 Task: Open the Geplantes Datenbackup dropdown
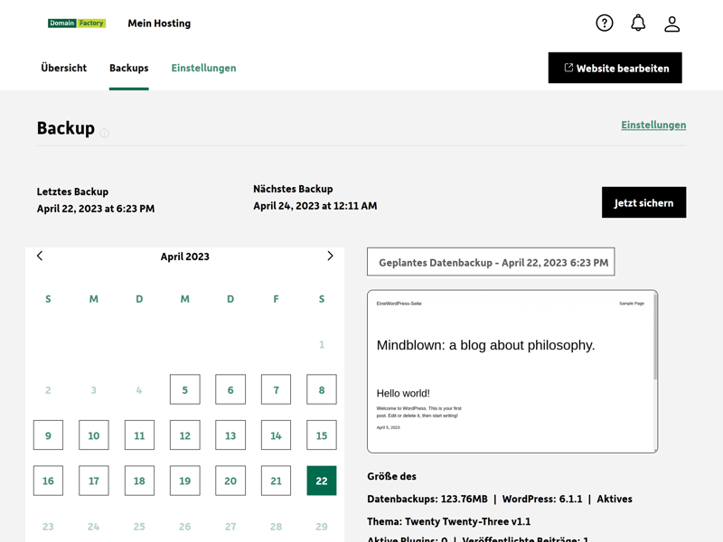point(491,262)
